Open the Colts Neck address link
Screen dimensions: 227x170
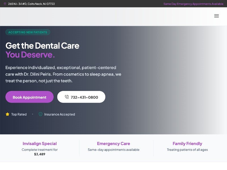(x=31, y=4)
